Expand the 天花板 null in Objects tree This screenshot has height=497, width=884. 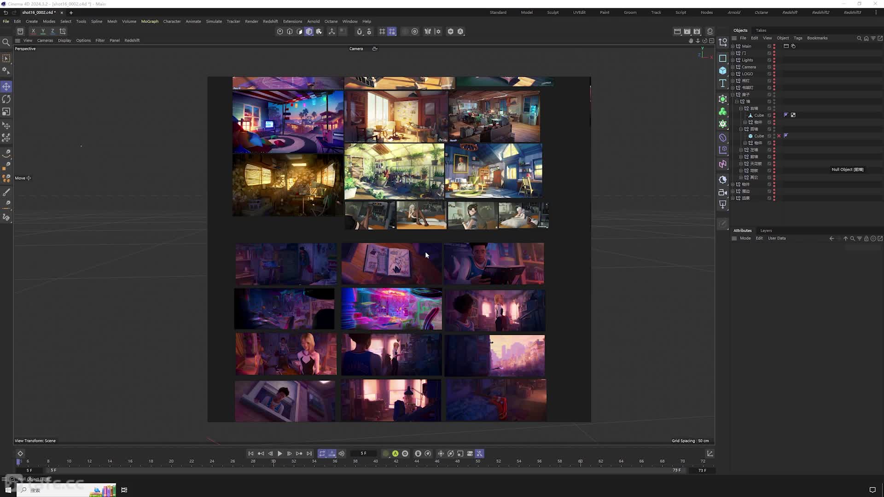coord(741,163)
